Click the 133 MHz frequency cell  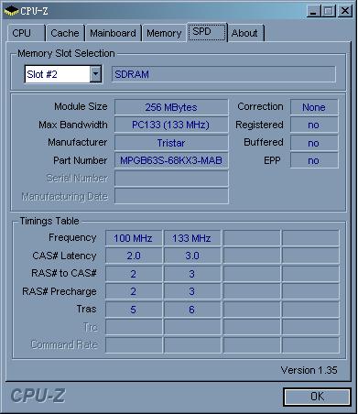pos(192,238)
